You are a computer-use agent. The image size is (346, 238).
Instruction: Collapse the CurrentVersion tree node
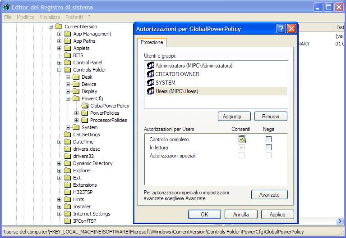click(51, 27)
